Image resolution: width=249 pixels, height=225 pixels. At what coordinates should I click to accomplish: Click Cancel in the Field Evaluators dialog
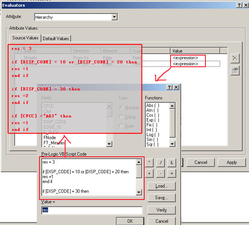click(x=161, y=221)
